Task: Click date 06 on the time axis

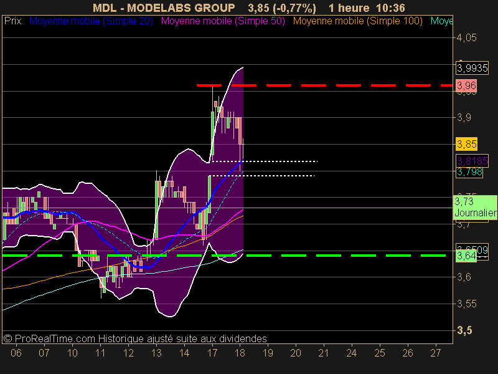Action: click(x=16, y=353)
